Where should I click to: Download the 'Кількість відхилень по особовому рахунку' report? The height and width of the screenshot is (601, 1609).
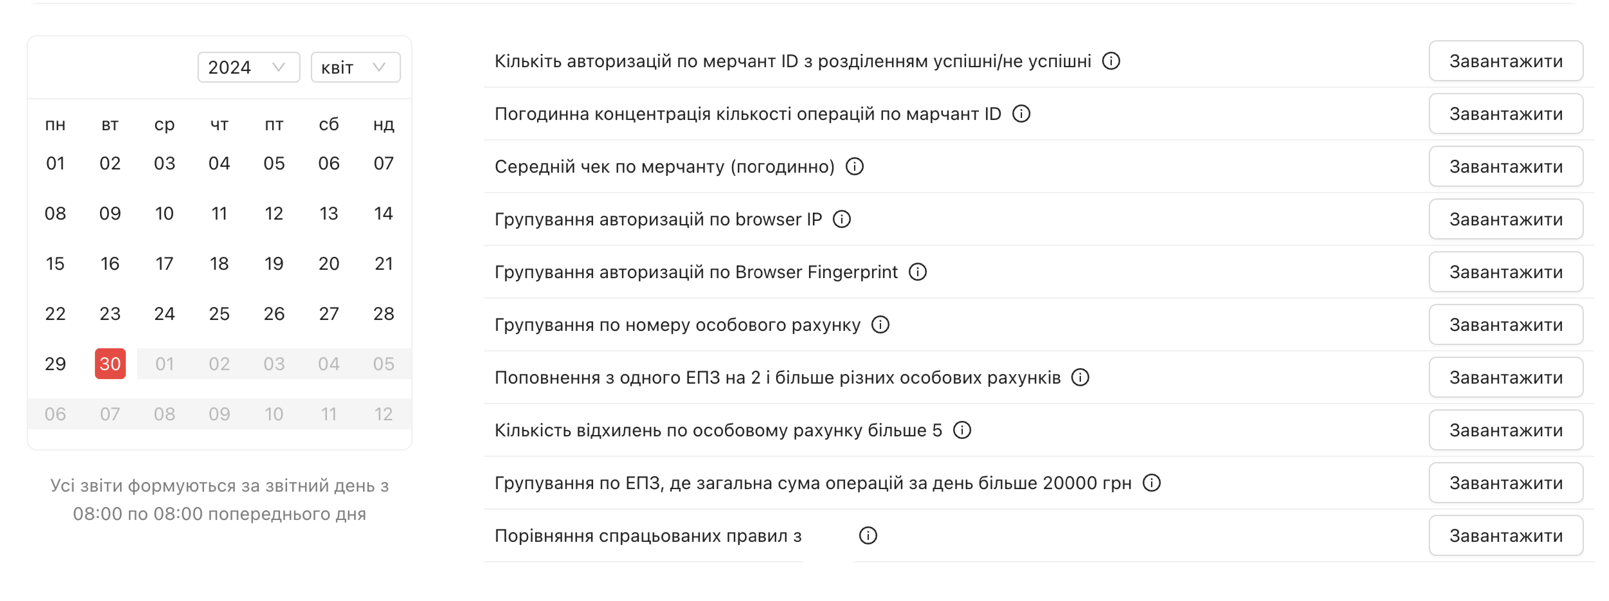[1505, 430]
